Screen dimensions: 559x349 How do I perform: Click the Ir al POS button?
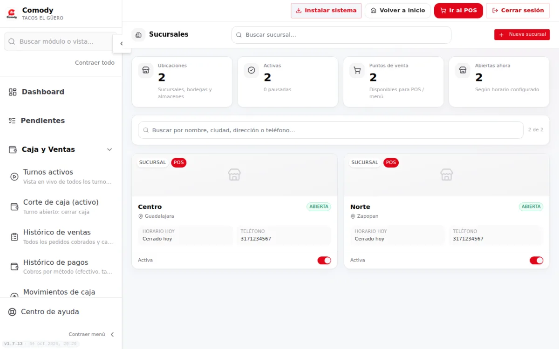tap(458, 11)
